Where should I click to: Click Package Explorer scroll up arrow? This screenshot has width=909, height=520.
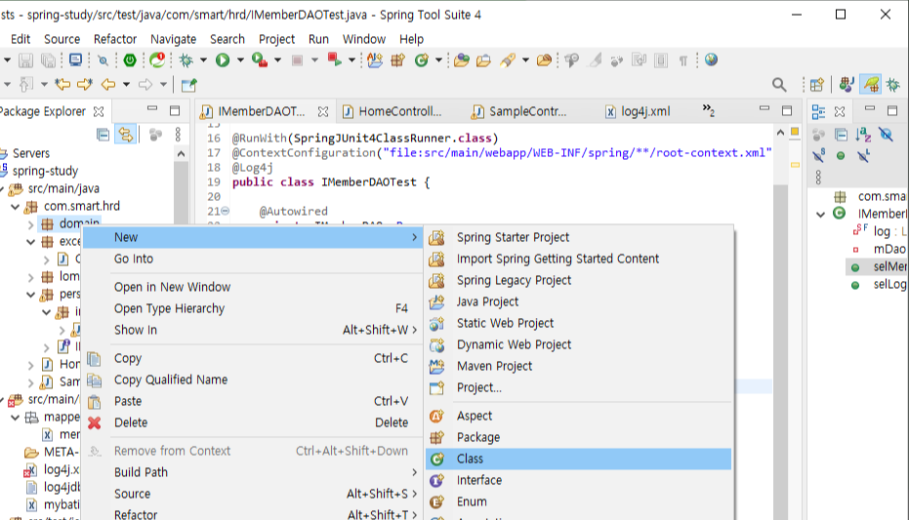[x=181, y=153]
